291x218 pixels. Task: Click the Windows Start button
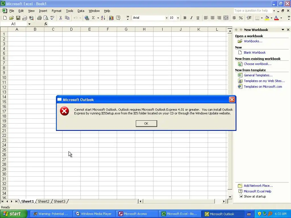pos(13,214)
